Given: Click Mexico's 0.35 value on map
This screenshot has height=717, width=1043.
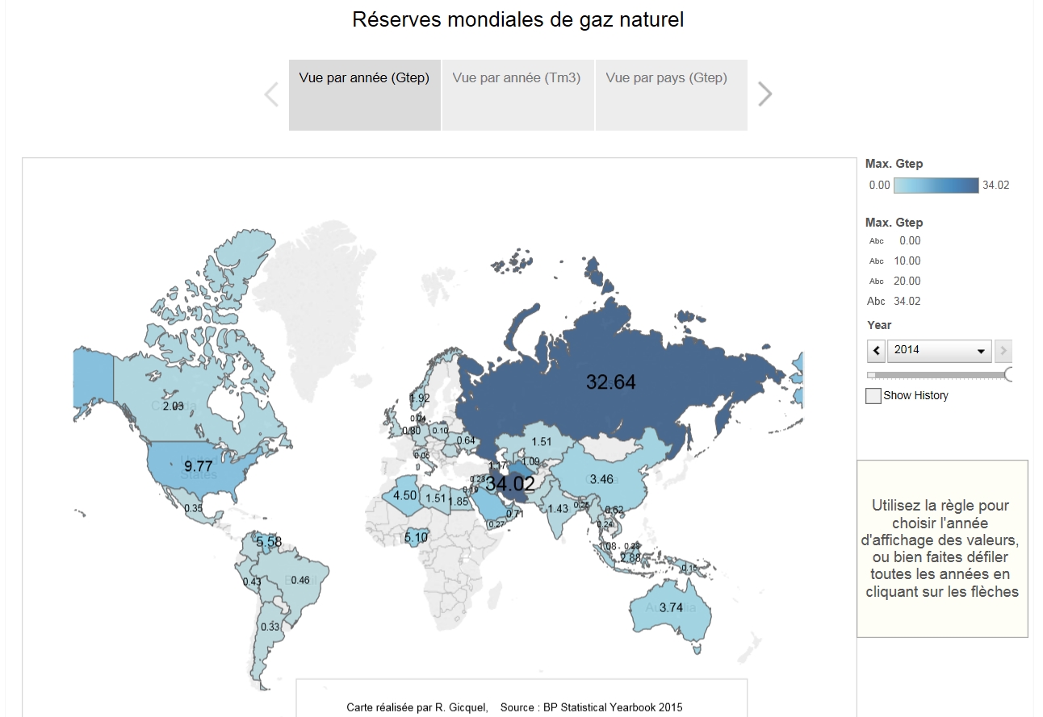Looking at the screenshot, I should click(x=194, y=508).
